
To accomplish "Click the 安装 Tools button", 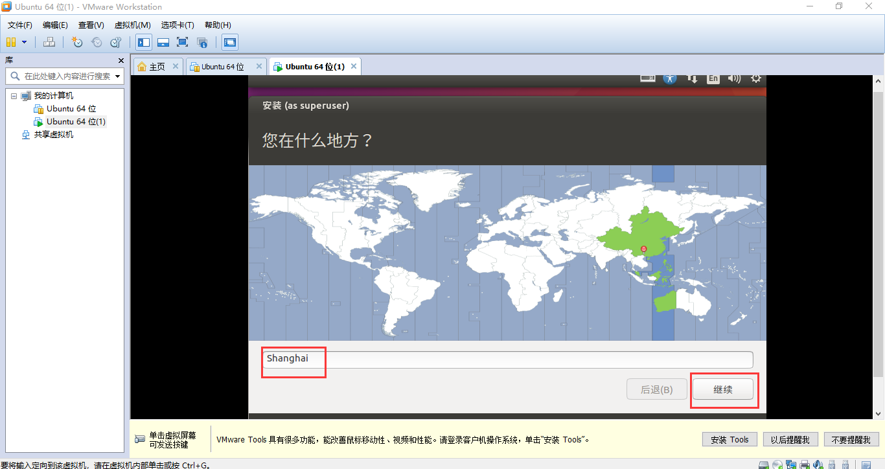I will (x=730, y=439).
